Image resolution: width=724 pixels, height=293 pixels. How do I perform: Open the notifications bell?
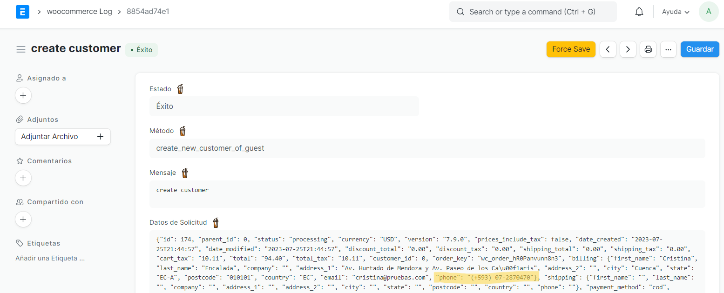point(639,12)
